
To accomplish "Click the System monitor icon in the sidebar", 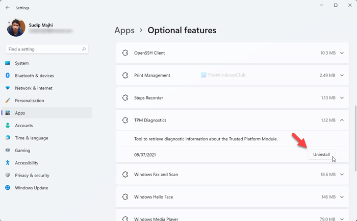I will 8,63.
